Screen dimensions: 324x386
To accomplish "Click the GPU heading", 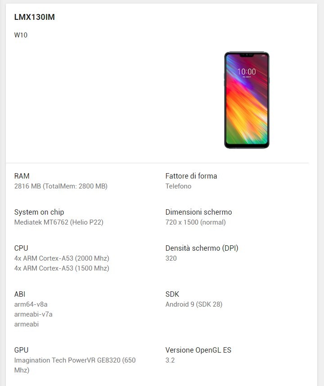I will 21,350.
